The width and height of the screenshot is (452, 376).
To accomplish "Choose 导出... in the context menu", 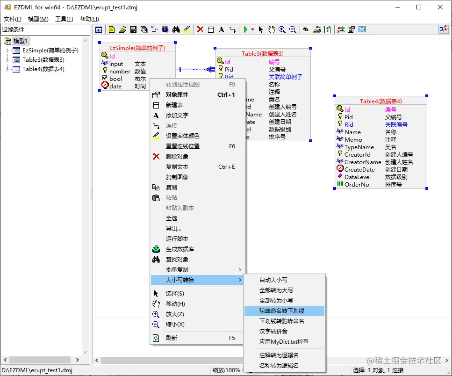I will pos(197,229).
